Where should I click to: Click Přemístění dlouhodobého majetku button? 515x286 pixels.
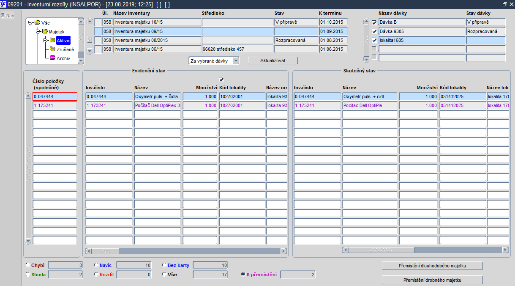[432, 266]
